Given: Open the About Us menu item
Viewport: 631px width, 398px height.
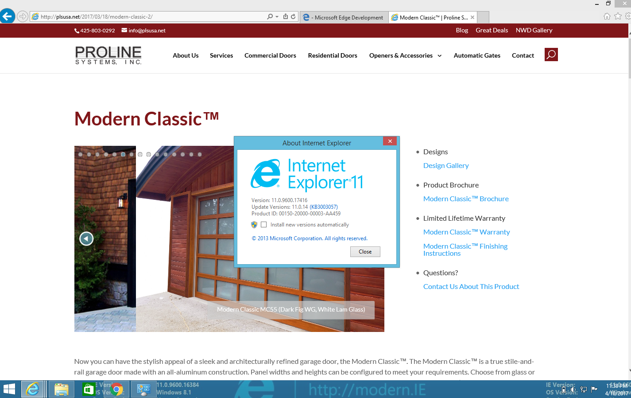Looking at the screenshot, I should (186, 55).
